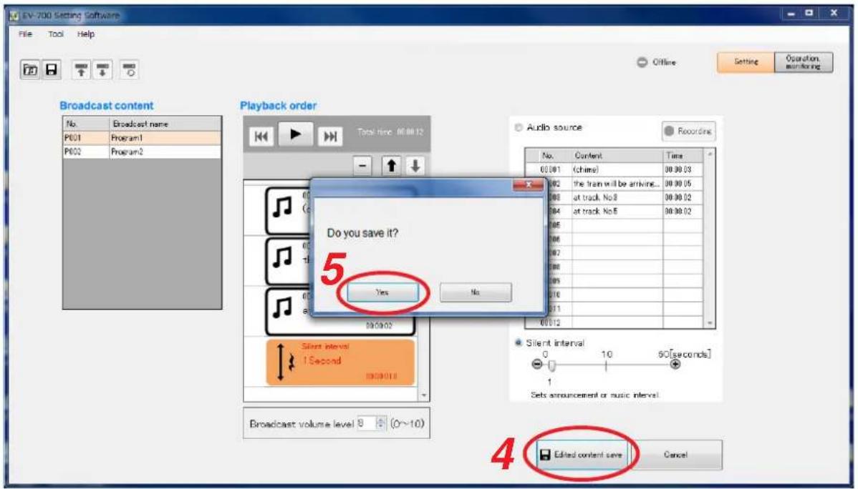The height and width of the screenshot is (489, 858).
Task: Click the device refresh toolbar icon
Action: click(129, 70)
